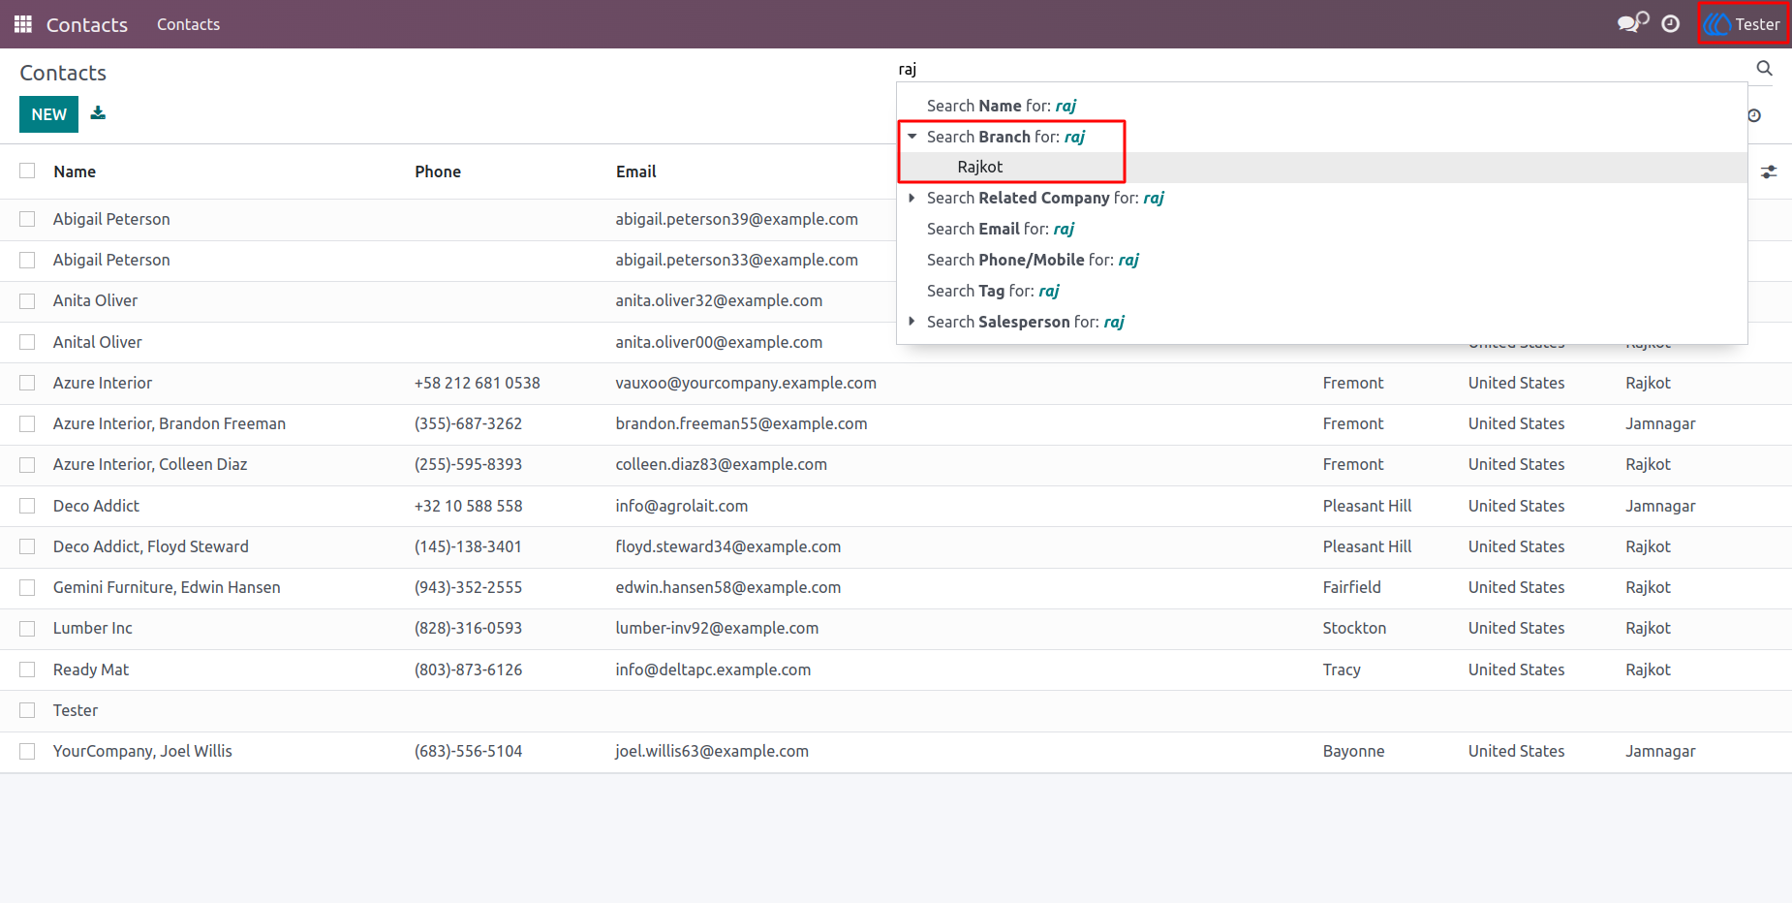Switch to the activity view clock icon

click(1754, 115)
